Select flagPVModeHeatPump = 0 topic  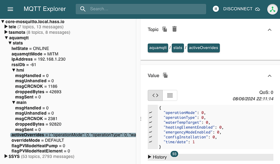click(38, 146)
